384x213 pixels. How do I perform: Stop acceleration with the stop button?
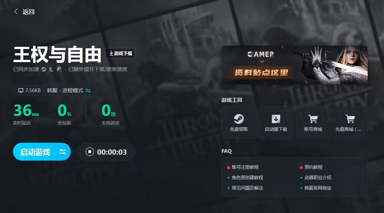(x=90, y=152)
